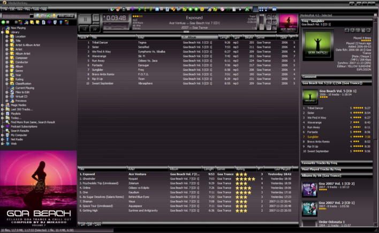Click the Pause button in the player
The width and height of the screenshot is (379, 233).
click(x=84, y=19)
